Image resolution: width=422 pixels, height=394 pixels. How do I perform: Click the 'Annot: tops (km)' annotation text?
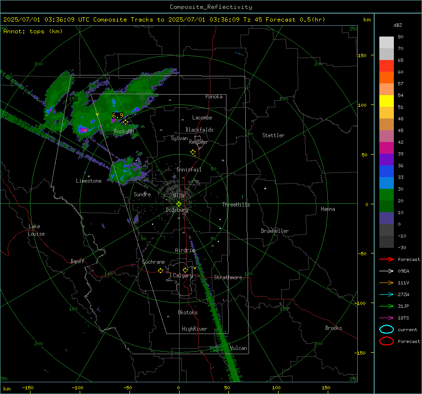coord(33,31)
